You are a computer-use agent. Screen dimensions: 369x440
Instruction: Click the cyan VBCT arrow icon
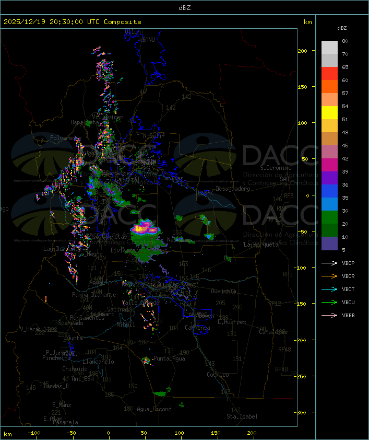coord(329,289)
